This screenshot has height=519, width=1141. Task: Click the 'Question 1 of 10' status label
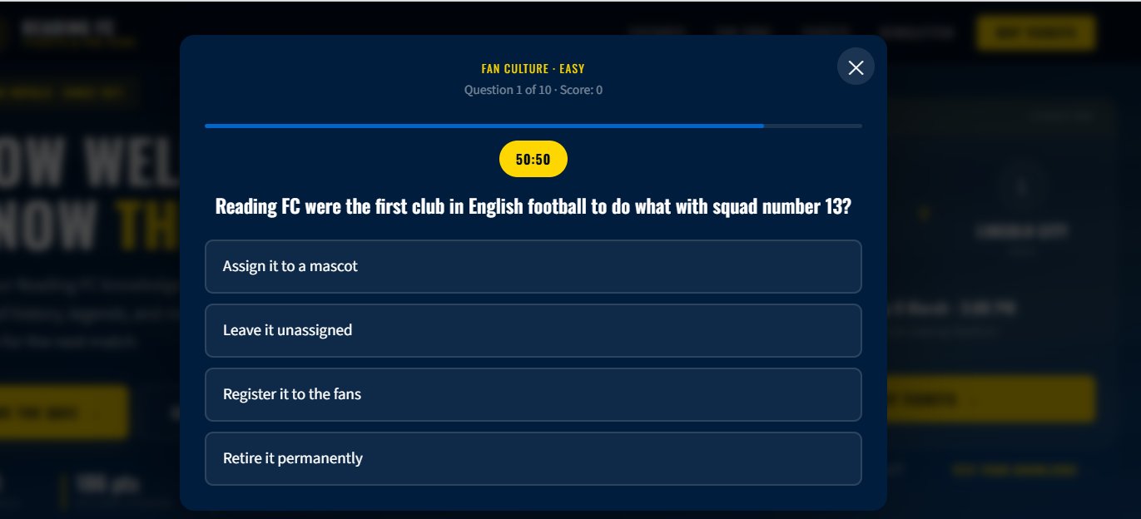(533, 90)
